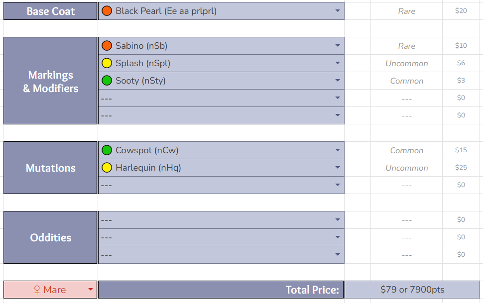Open the Cowspot (nCw) mutation dropdown arrow

pyautogui.click(x=337, y=150)
